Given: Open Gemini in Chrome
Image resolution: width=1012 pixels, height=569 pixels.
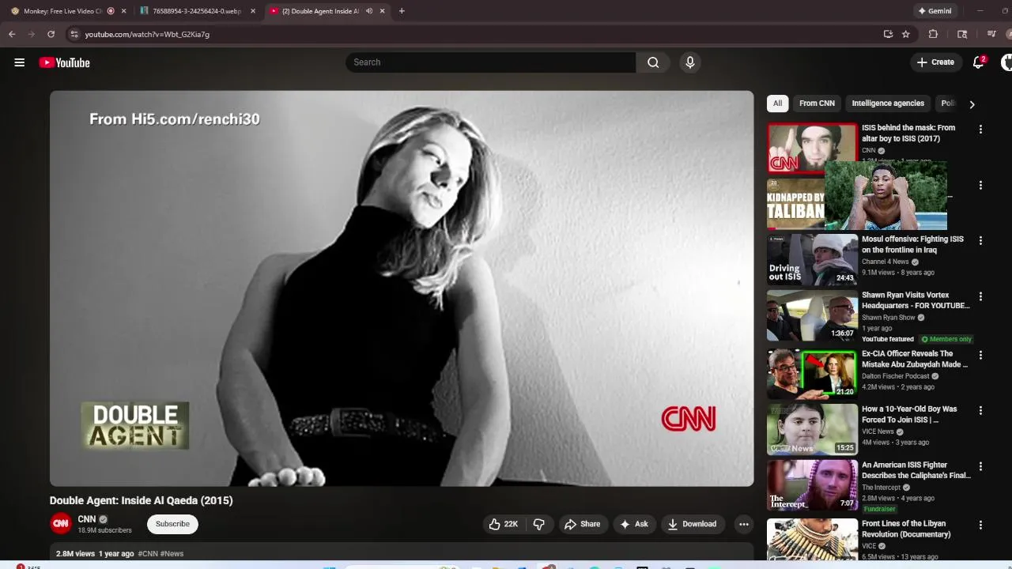Looking at the screenshot, I should coord(935,11).
